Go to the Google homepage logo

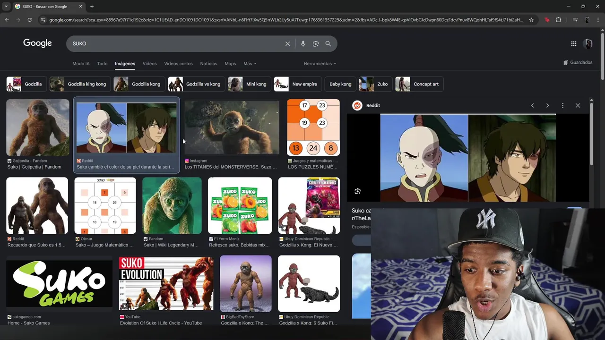coord(37,43)
